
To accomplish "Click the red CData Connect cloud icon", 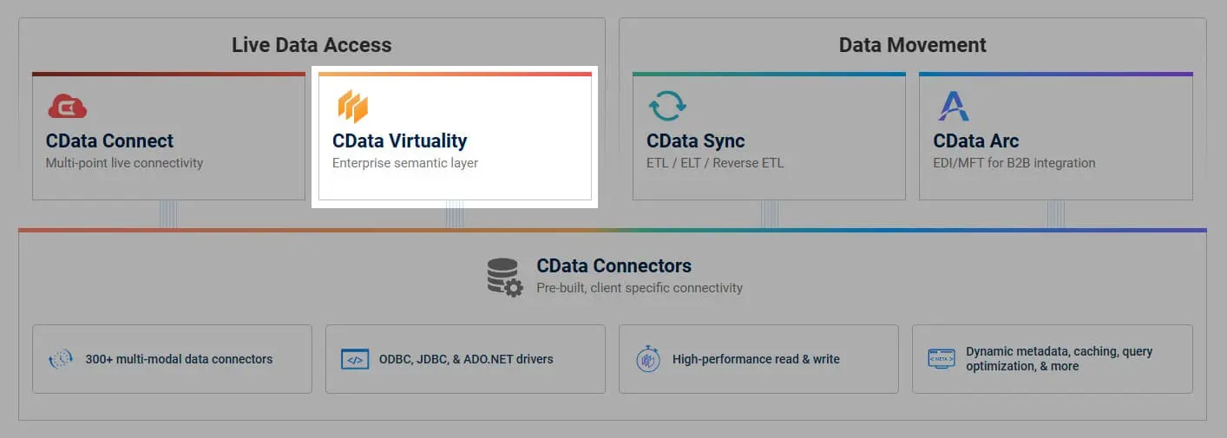I will click(x=67, y=107).
